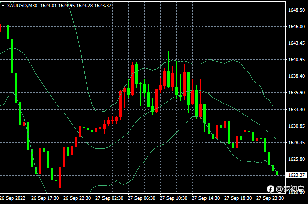Click the 27 Sep 23:30 time label
Viewport: 308px width, 204px height.
coord(270,198)
